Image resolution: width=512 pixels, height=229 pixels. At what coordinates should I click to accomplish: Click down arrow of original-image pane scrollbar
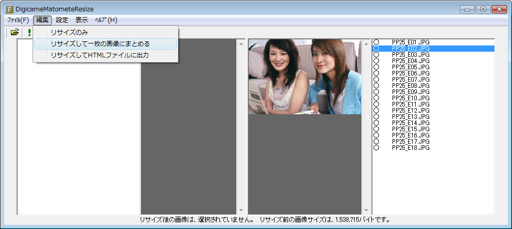[x=366, y=210]
